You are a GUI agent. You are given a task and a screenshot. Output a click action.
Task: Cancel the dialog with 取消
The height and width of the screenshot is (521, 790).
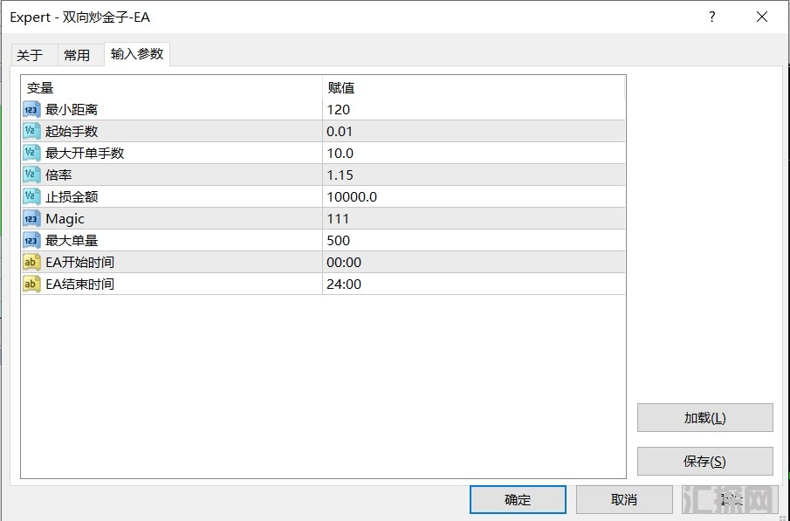(x=624, y=500)
